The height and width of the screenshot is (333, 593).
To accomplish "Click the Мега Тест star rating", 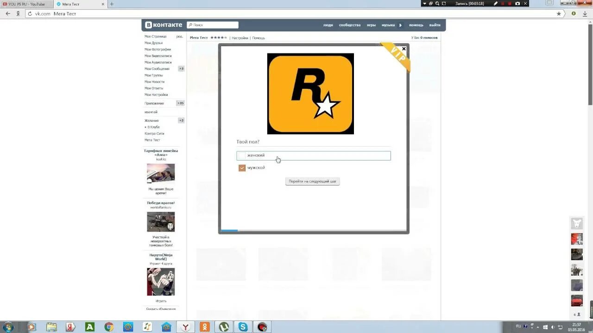I will [219, 37].
